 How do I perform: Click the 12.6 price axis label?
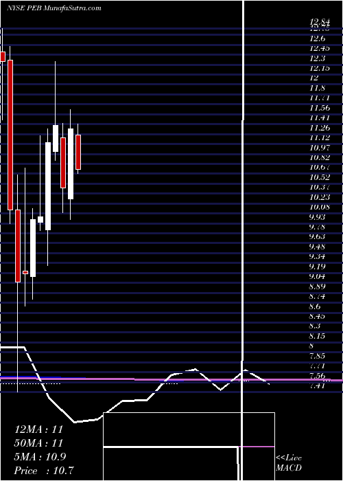(317, 38)
